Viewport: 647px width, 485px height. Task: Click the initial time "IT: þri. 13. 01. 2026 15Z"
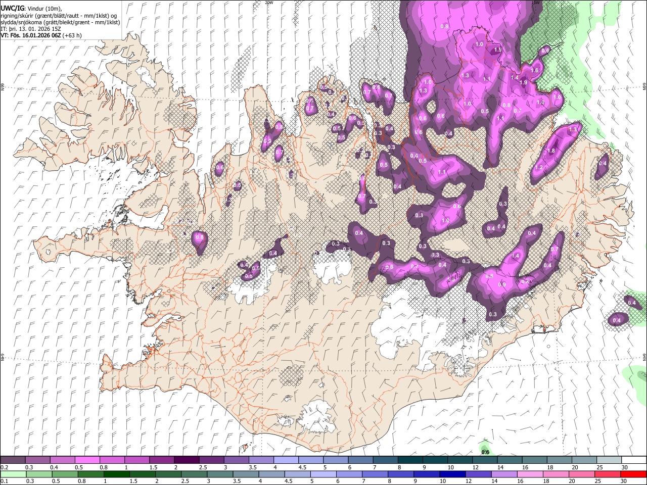pyautogui.click(x=31, y=29)
